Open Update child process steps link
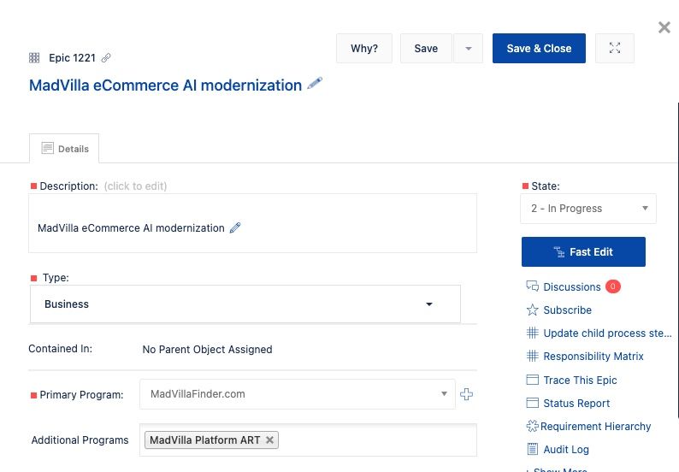The image size is (679, 472). [607, 333]
